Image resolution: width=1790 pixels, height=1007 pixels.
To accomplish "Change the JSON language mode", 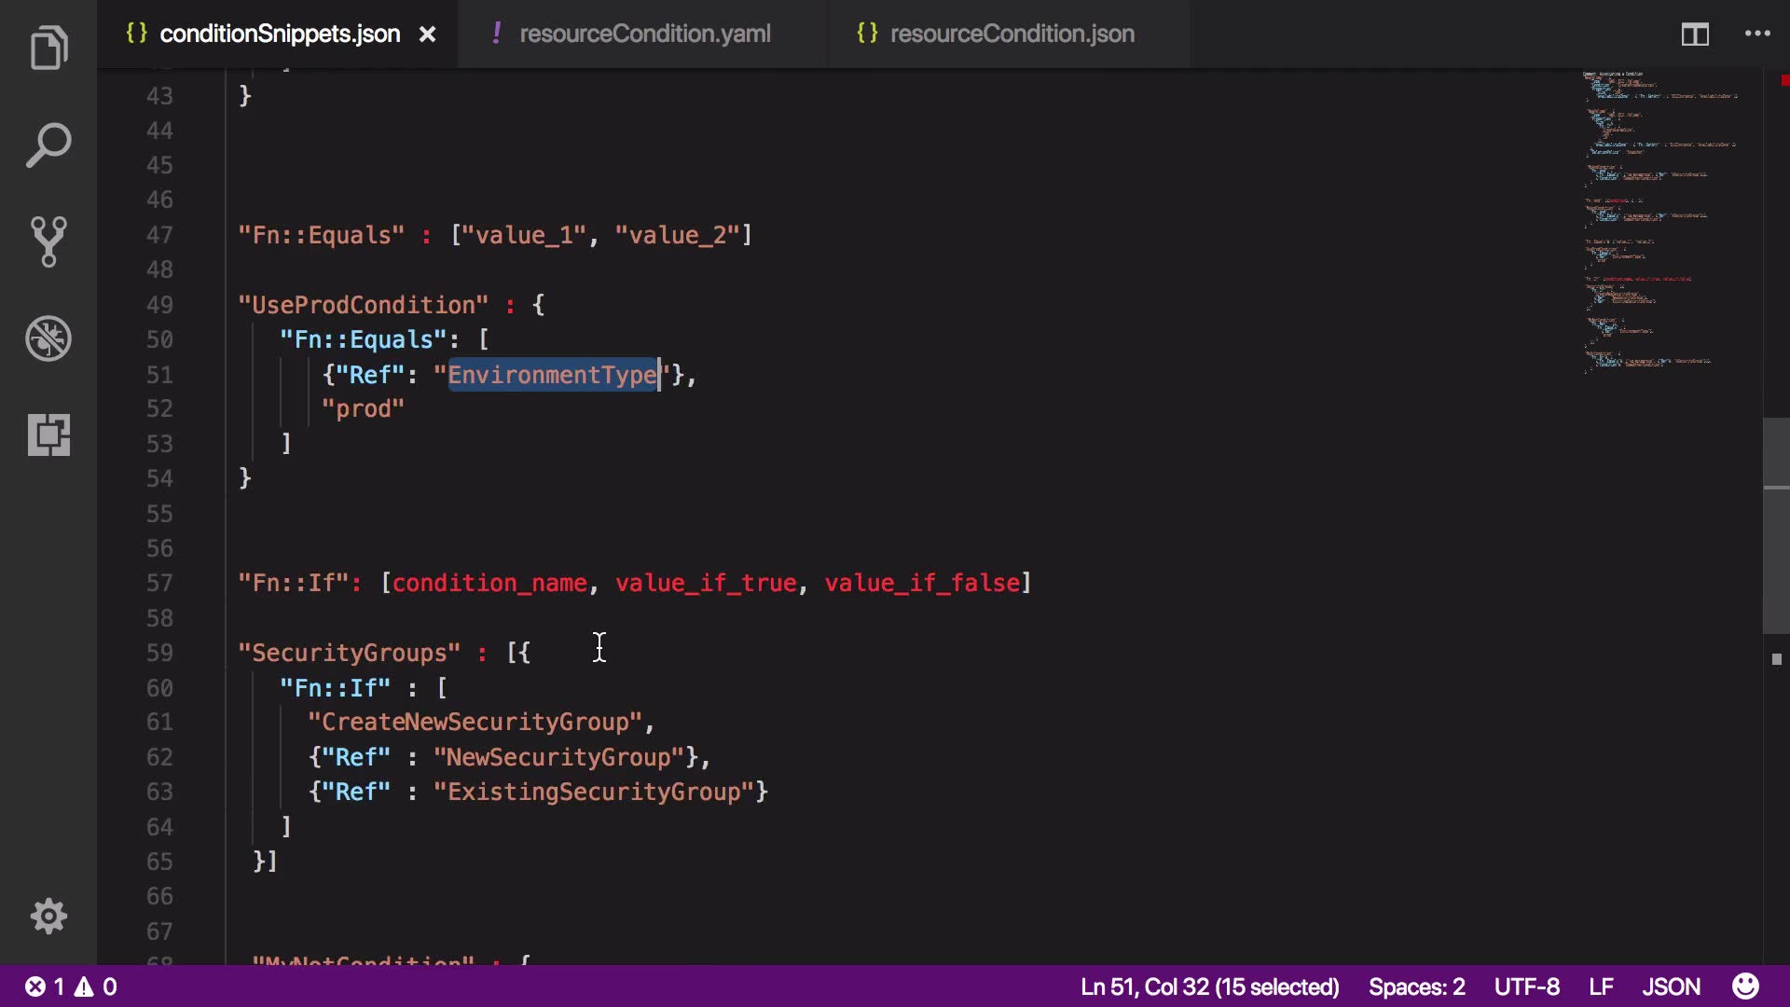I will pyautogui.click(x=1671, y=986).
